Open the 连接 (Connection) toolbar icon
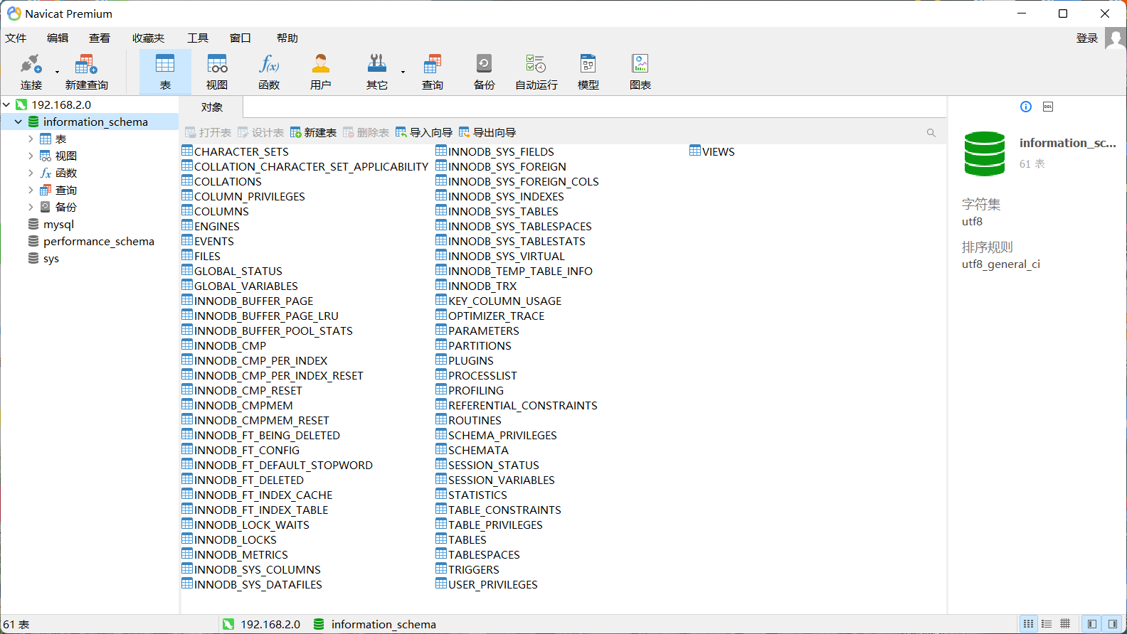Screen dimensions: 1127x634 pyautogui.click(x=31, y=71)
